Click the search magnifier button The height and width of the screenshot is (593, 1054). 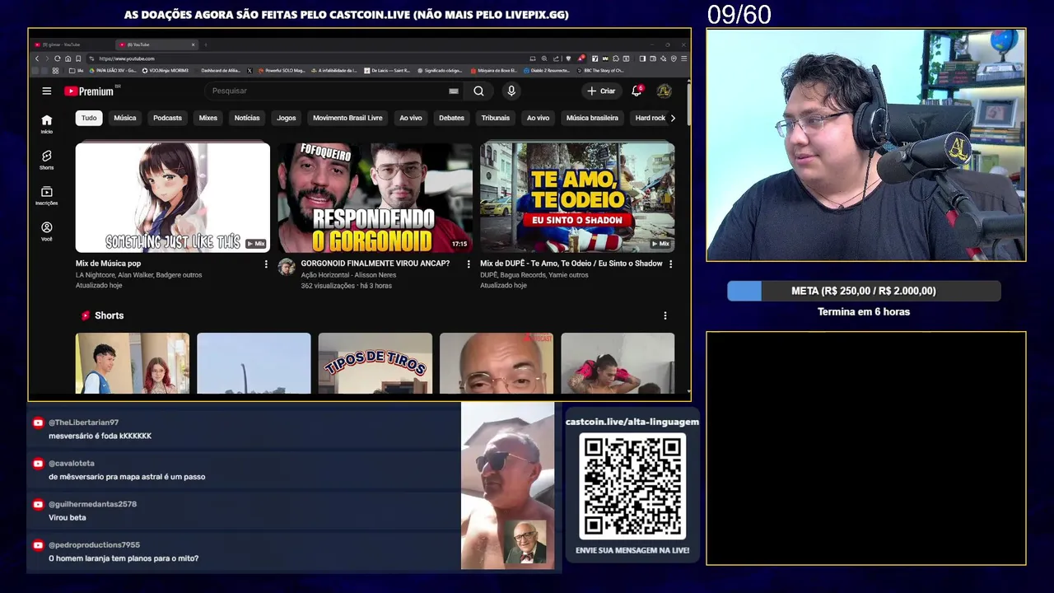478,91
